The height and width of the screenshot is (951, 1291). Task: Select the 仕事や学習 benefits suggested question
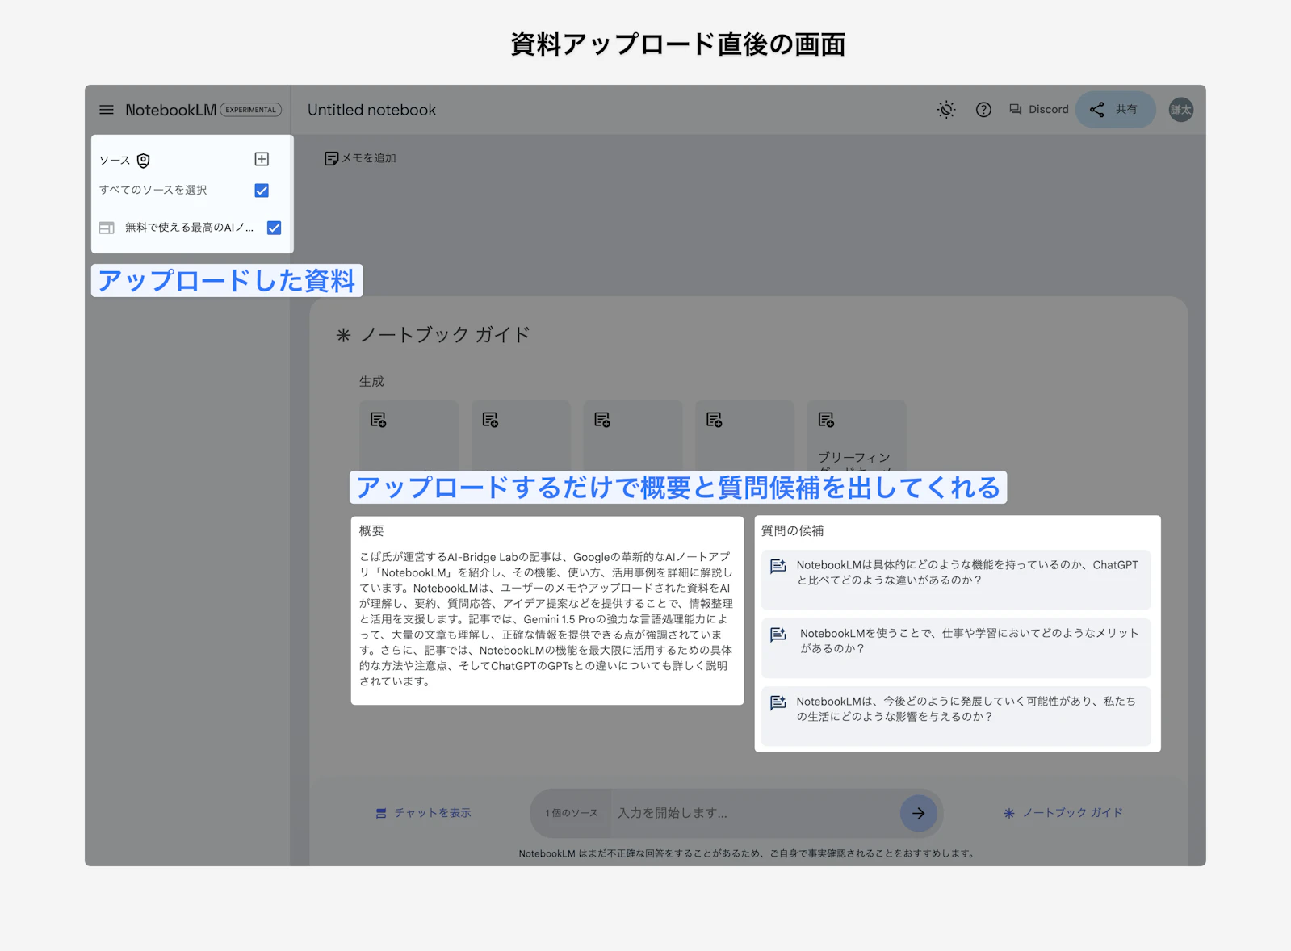(956, 648)
